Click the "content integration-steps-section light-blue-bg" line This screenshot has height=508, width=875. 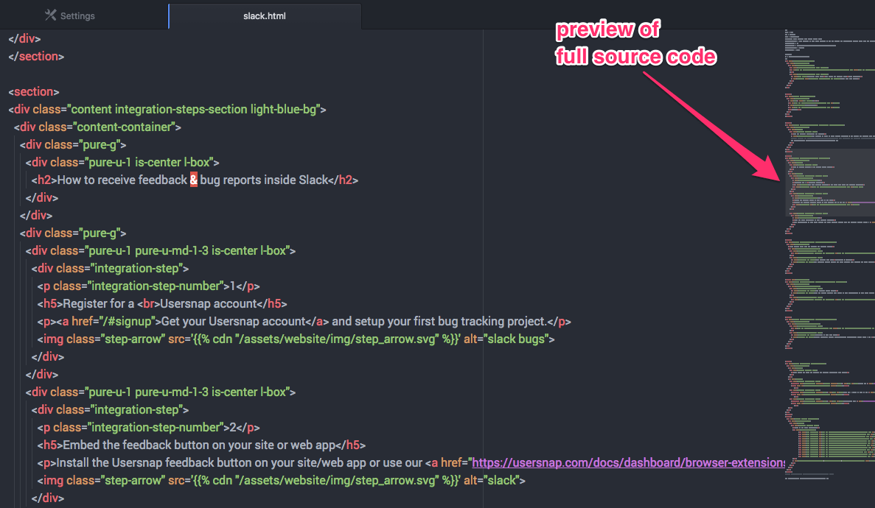[167, 109]
